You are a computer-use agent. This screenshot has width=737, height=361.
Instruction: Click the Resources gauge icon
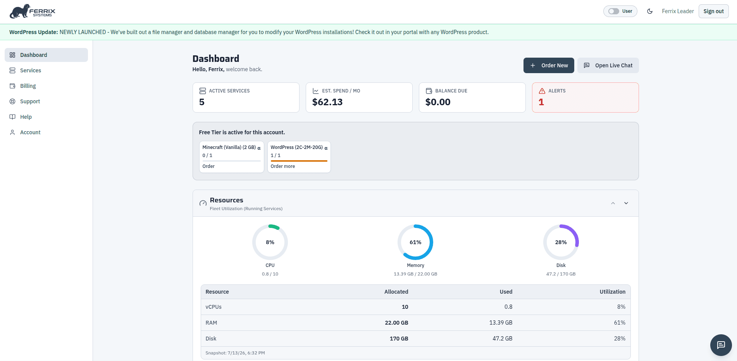(203, 203)
